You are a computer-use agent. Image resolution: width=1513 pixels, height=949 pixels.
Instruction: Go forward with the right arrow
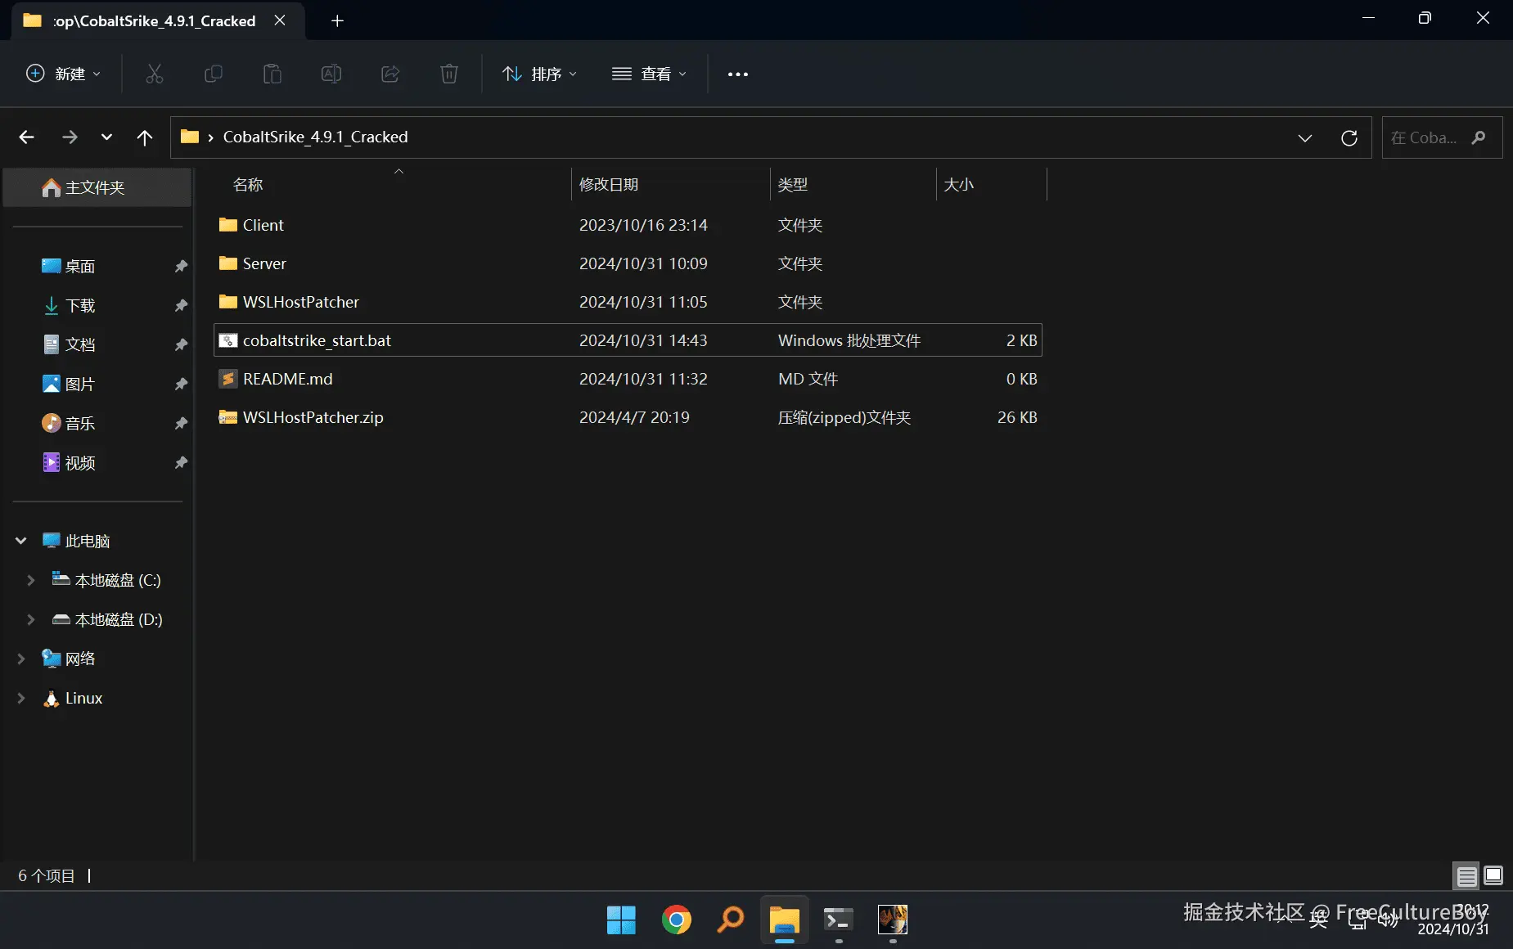click(x=70, y=137)
